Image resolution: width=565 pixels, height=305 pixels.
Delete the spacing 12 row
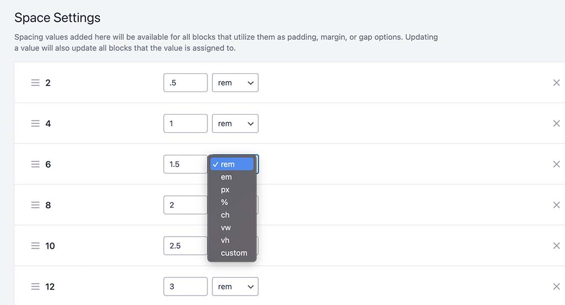click(x=556, y=287)
